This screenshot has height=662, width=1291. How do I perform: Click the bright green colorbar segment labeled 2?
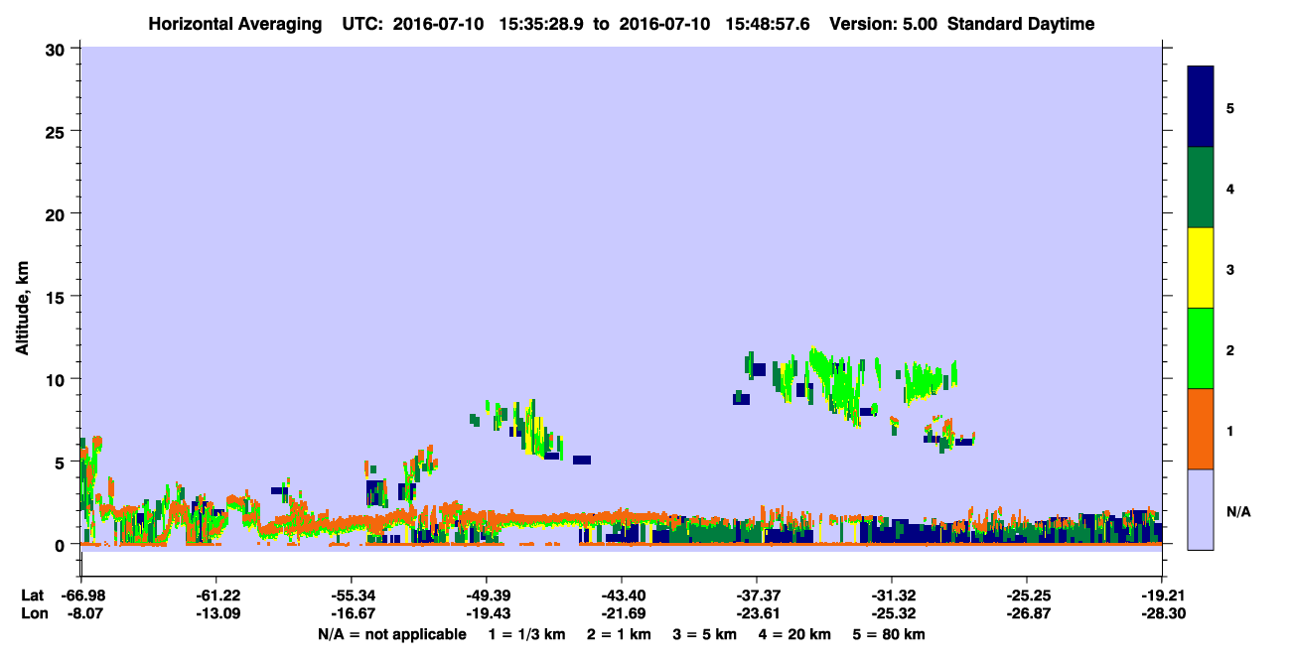tap(1201, 348)
